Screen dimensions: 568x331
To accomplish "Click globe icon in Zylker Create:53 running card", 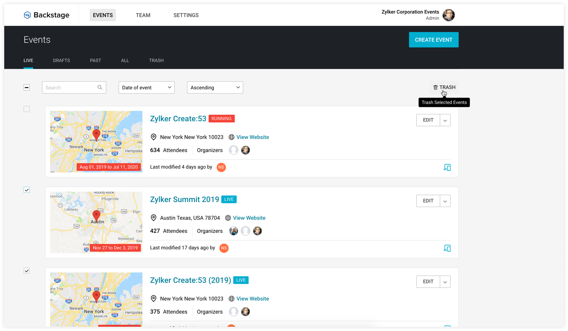I will click(x=231, y=137).
